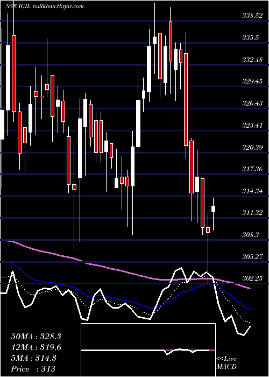
Task: Select the 326.43 price level label
Action: point(253,103)
